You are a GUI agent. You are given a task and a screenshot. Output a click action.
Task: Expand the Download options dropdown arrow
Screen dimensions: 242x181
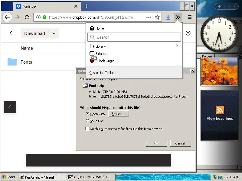click(x=54, y=33)
